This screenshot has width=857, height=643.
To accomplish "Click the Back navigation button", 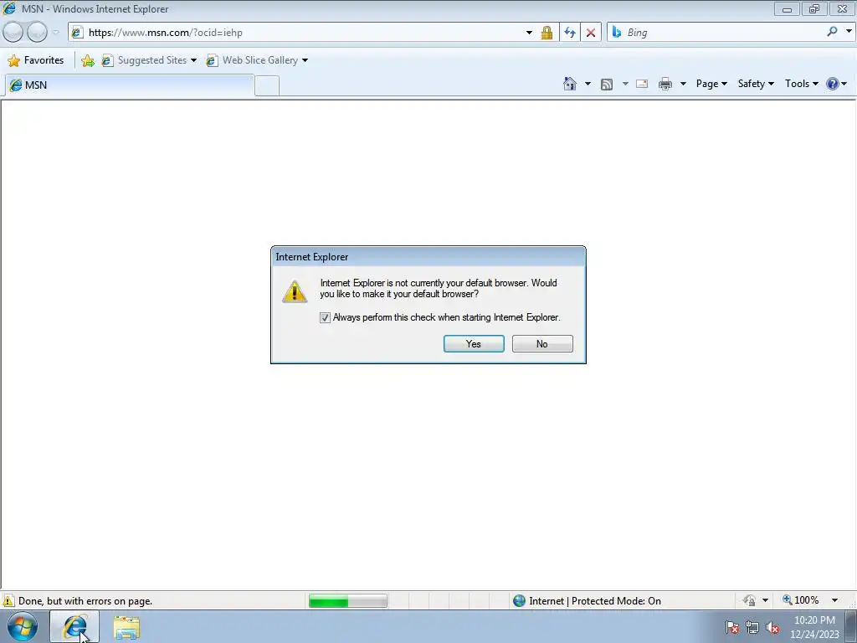I will click(x=13, y=33).
